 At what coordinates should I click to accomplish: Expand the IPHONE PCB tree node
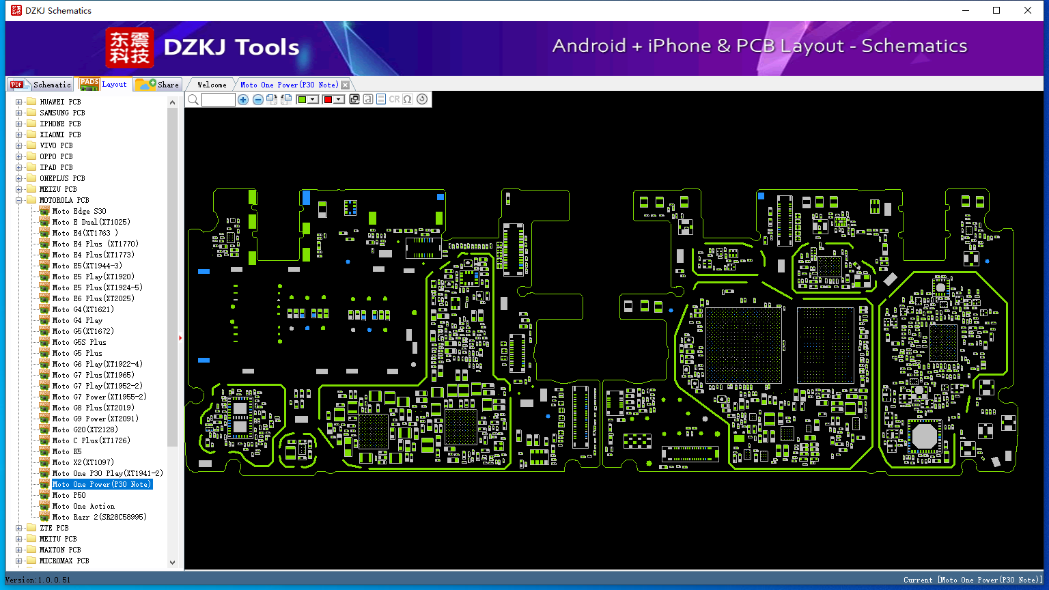tap(19, 124)
